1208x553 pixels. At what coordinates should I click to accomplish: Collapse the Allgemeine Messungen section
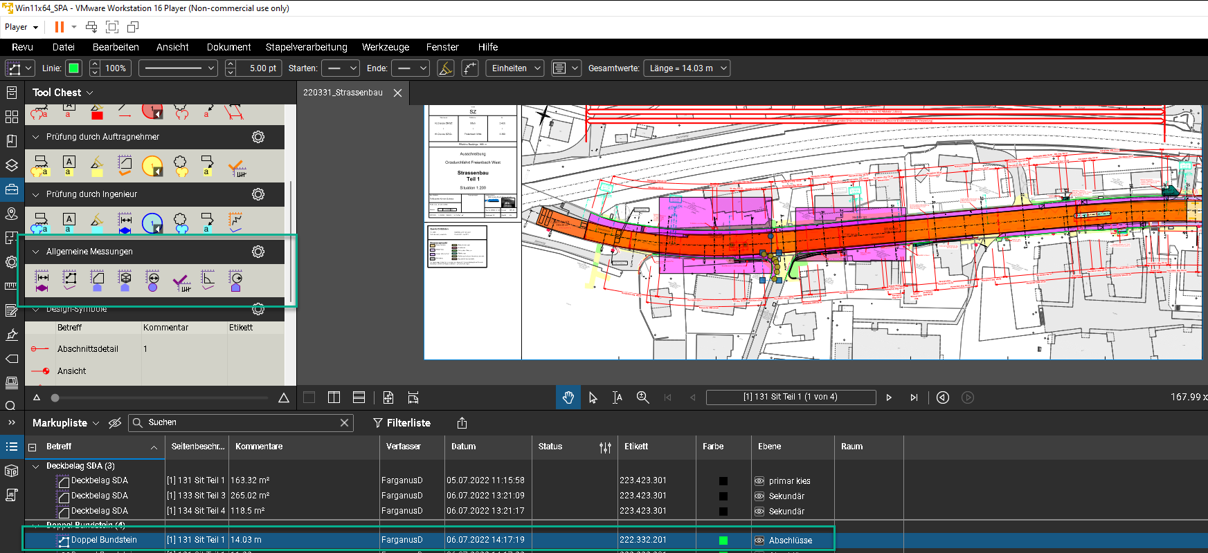coord(36,252)
